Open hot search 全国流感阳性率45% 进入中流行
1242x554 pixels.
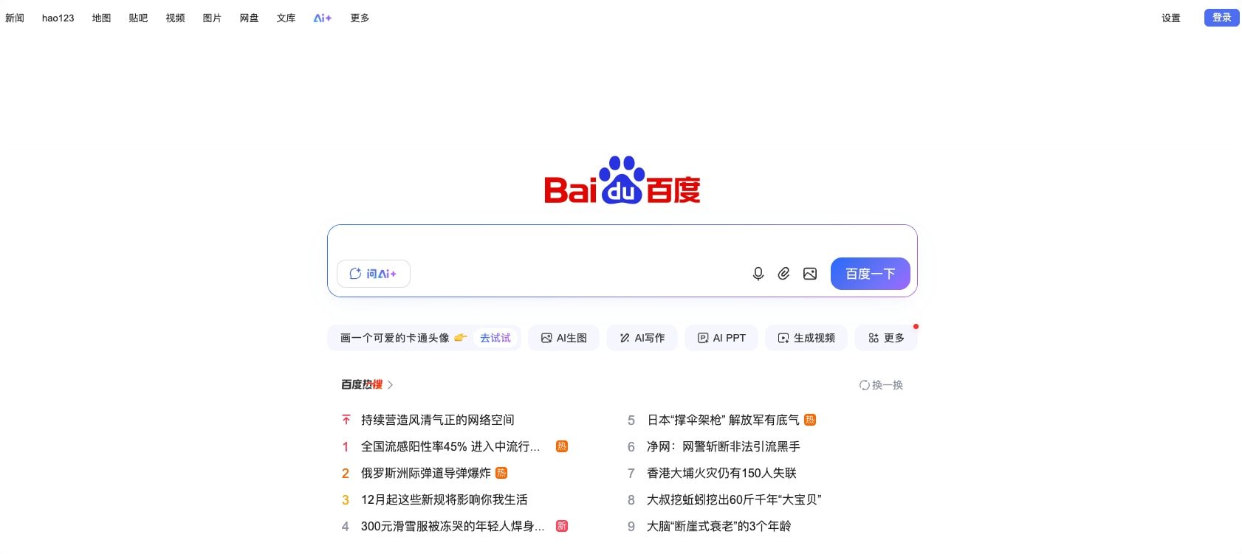(x=450, y=446)
